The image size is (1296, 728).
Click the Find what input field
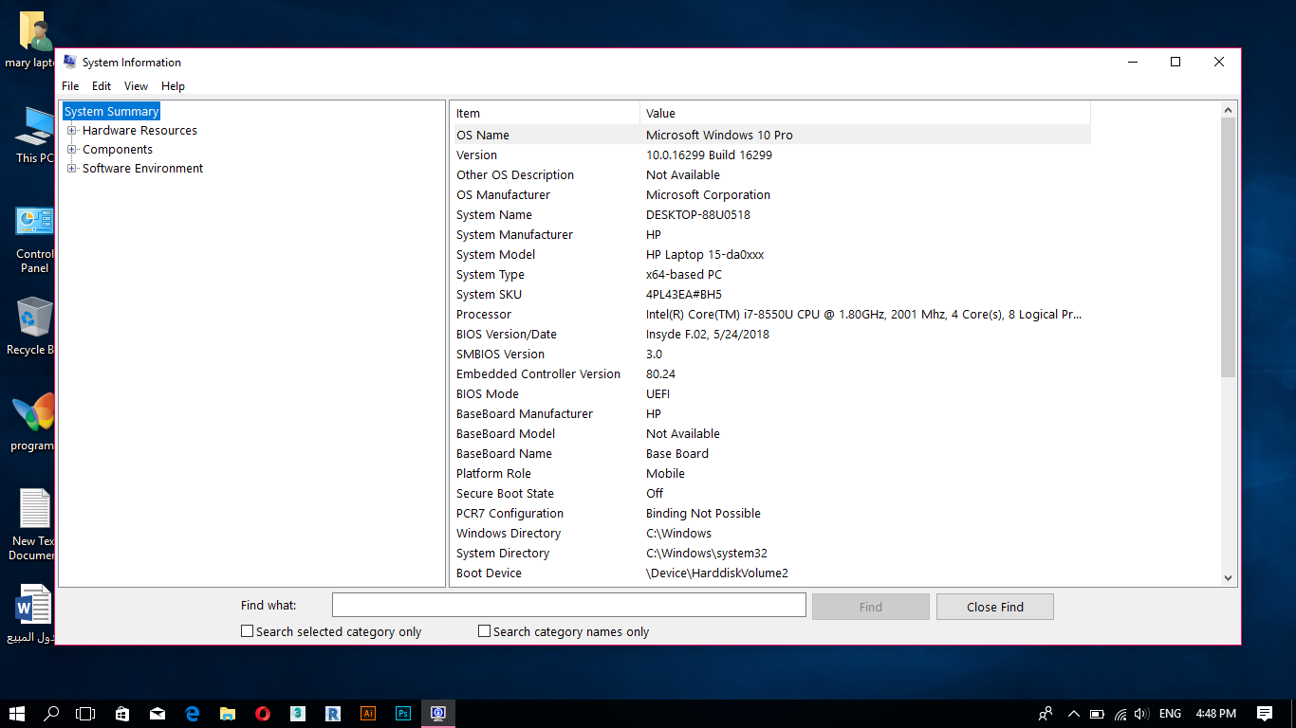[569, 605]
